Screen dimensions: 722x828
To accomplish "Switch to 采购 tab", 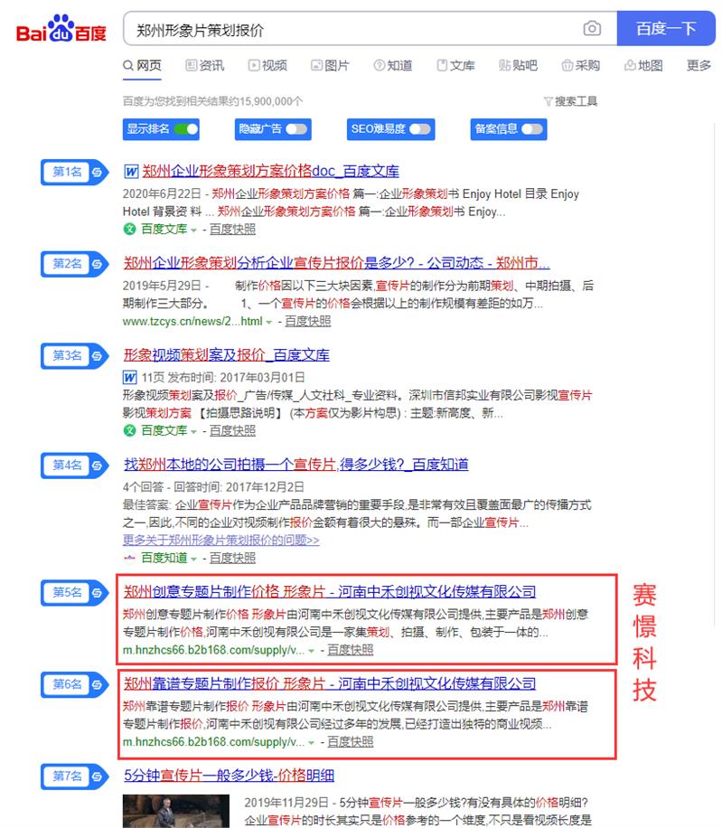I will pos(580,65).
